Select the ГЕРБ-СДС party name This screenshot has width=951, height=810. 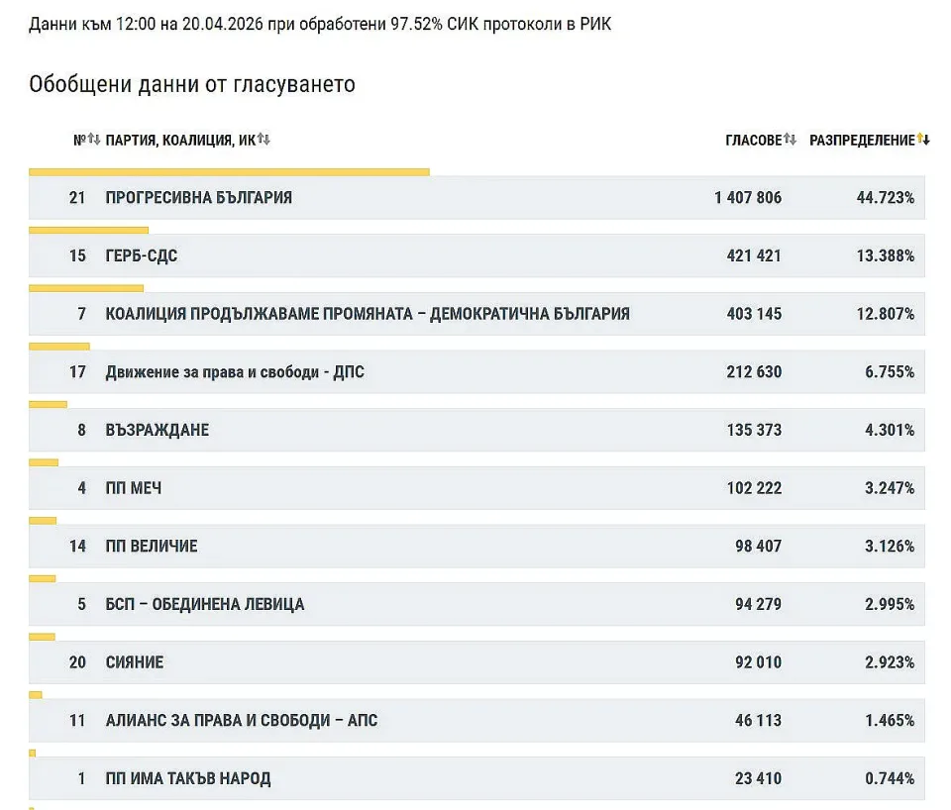pos(142,256)
